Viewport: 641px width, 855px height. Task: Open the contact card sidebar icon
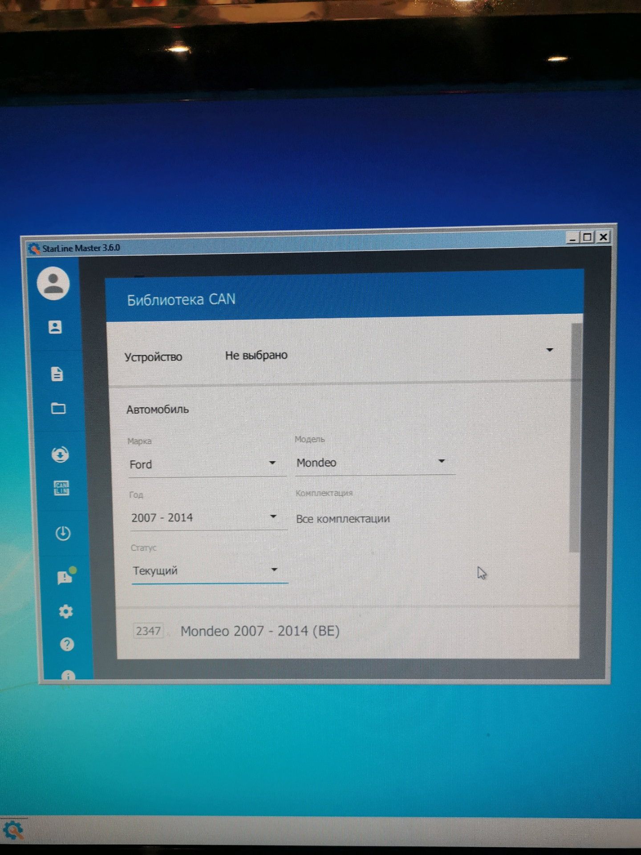pyautogui.click(x=55, y=327)
